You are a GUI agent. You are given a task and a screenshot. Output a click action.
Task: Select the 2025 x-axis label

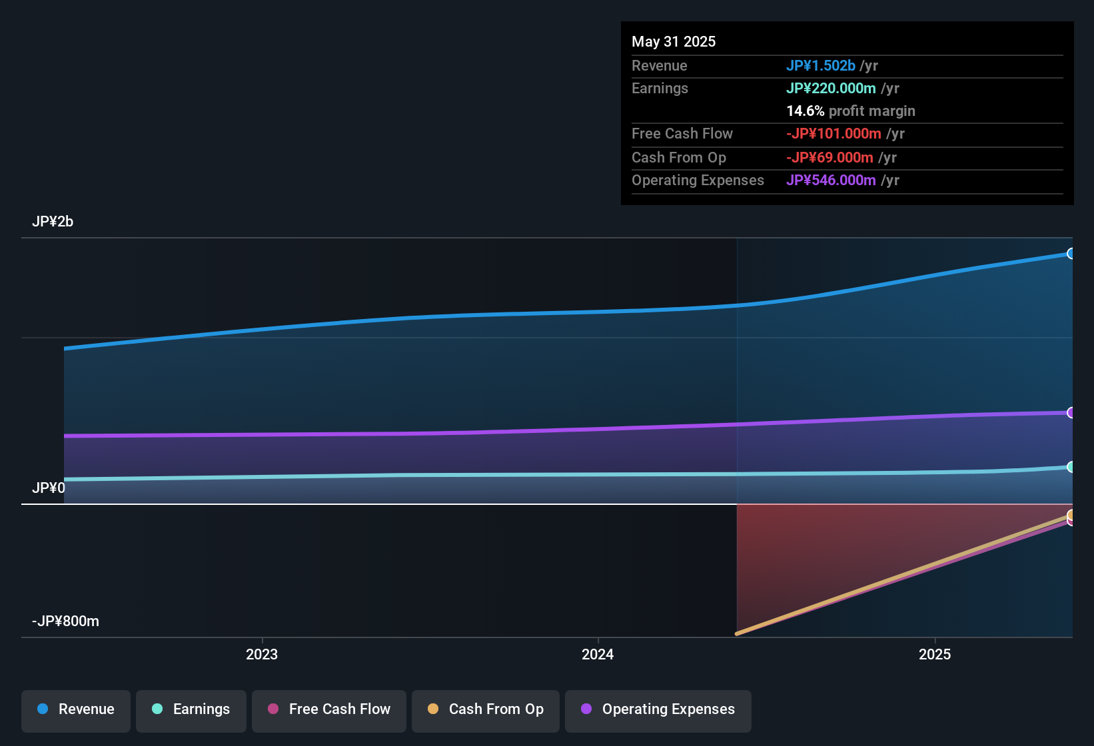(935, 654)
